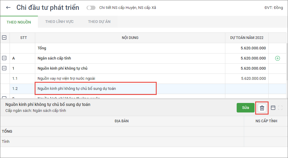
Task: Toggle Chi tiết NS cấp Huyện switch
Action: 91,8
